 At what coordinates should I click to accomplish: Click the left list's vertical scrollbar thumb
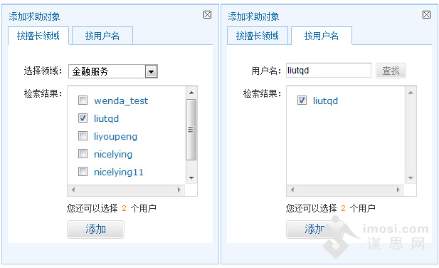(191, 130)
